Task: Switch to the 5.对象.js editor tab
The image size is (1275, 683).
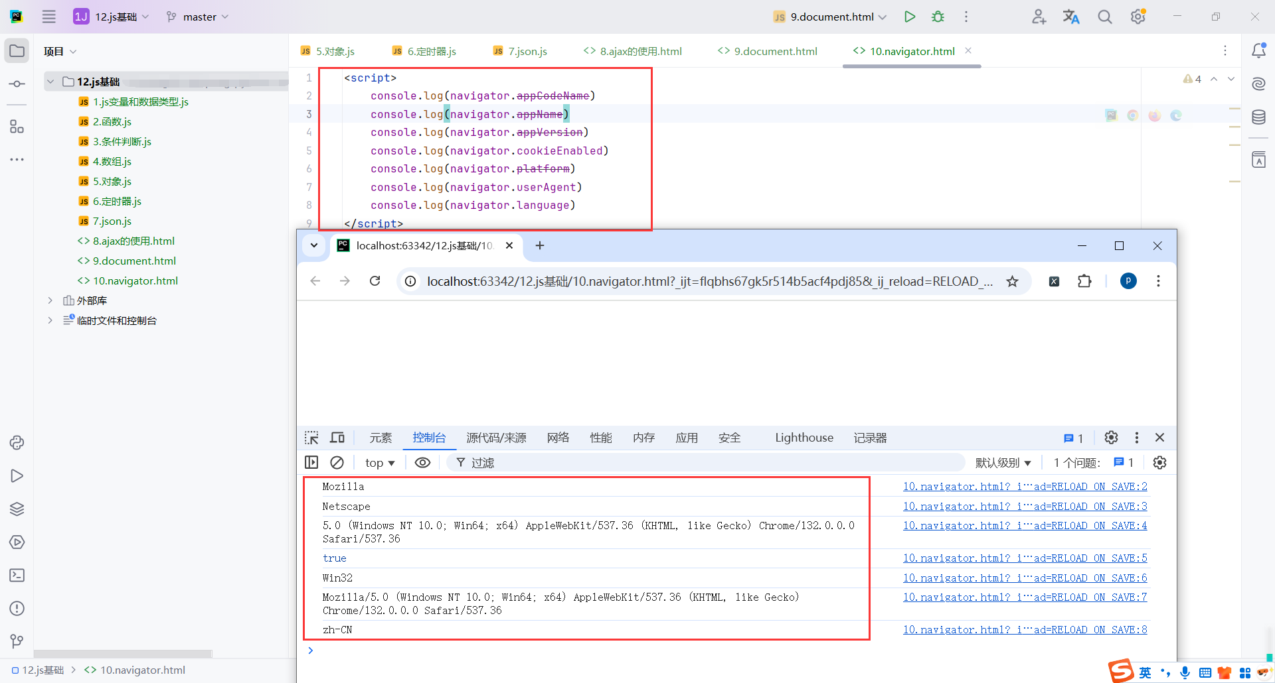Action: pos(327,51)
